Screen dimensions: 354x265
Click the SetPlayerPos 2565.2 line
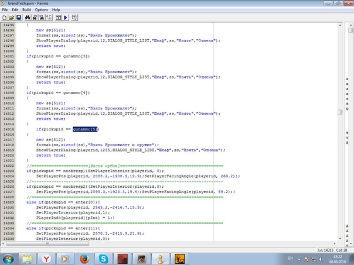tap(90, 207)
